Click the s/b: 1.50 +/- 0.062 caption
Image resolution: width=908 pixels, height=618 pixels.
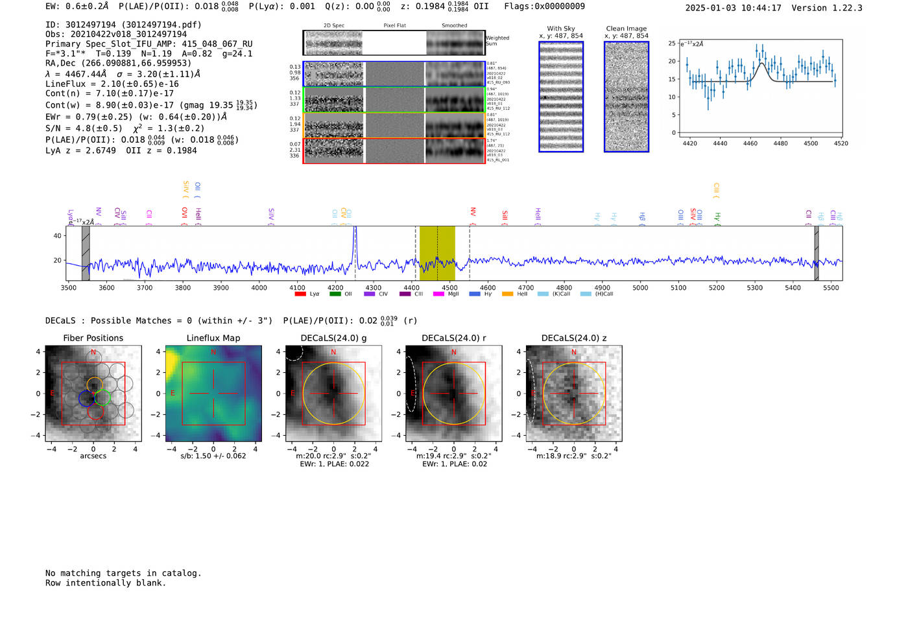tap(213, 456)
